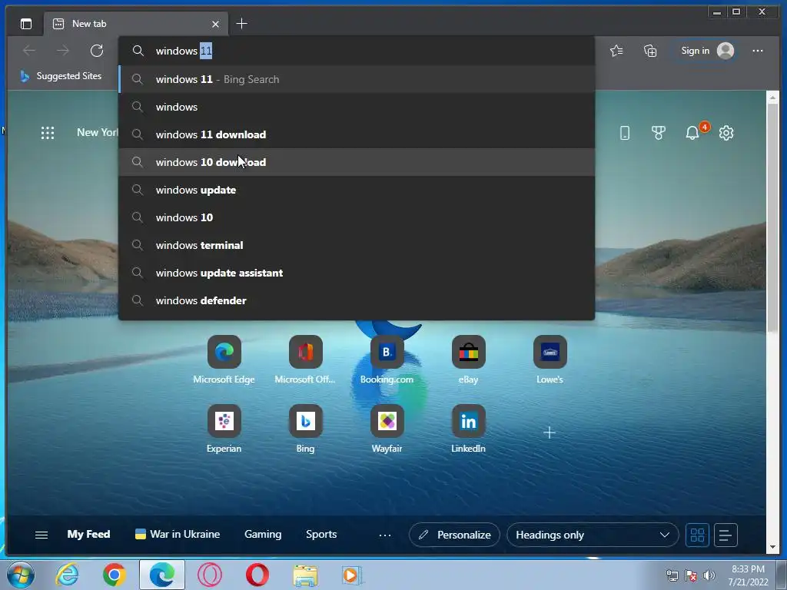Open Microsoft Rewards trophy icon
Image resolution: width=787 pixels, height=590 pixels.
658,133
